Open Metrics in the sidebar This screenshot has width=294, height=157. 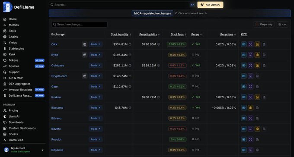13,25
